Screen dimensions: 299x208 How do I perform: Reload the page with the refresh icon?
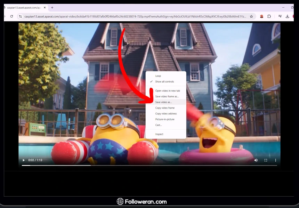(11, 16)
